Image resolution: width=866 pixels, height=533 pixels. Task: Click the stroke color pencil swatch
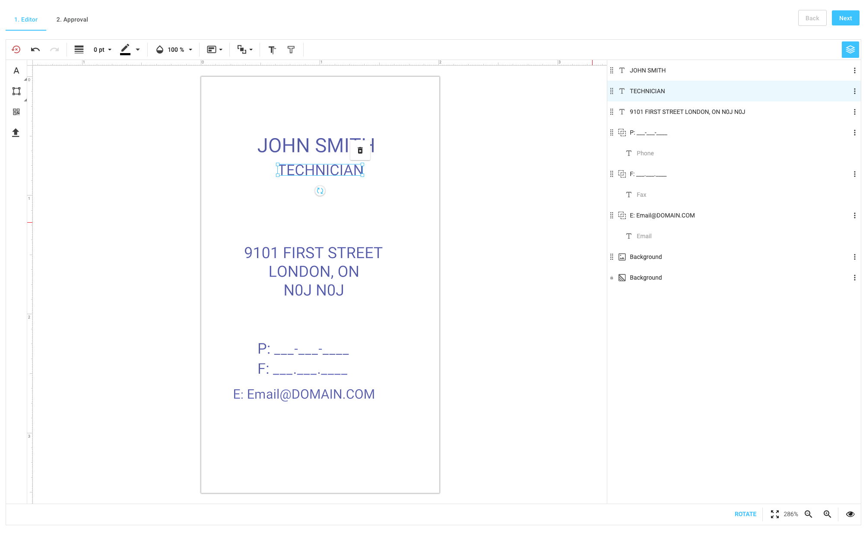pos(125,50)
